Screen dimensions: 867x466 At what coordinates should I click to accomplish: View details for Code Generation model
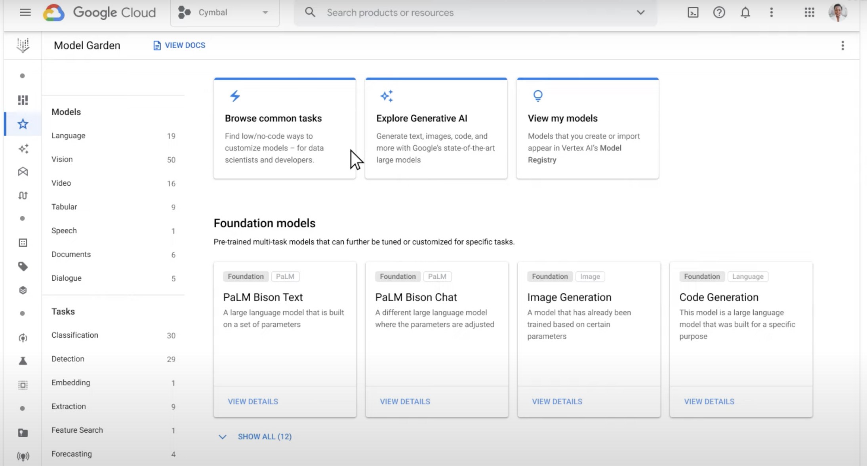coord(709,401)
